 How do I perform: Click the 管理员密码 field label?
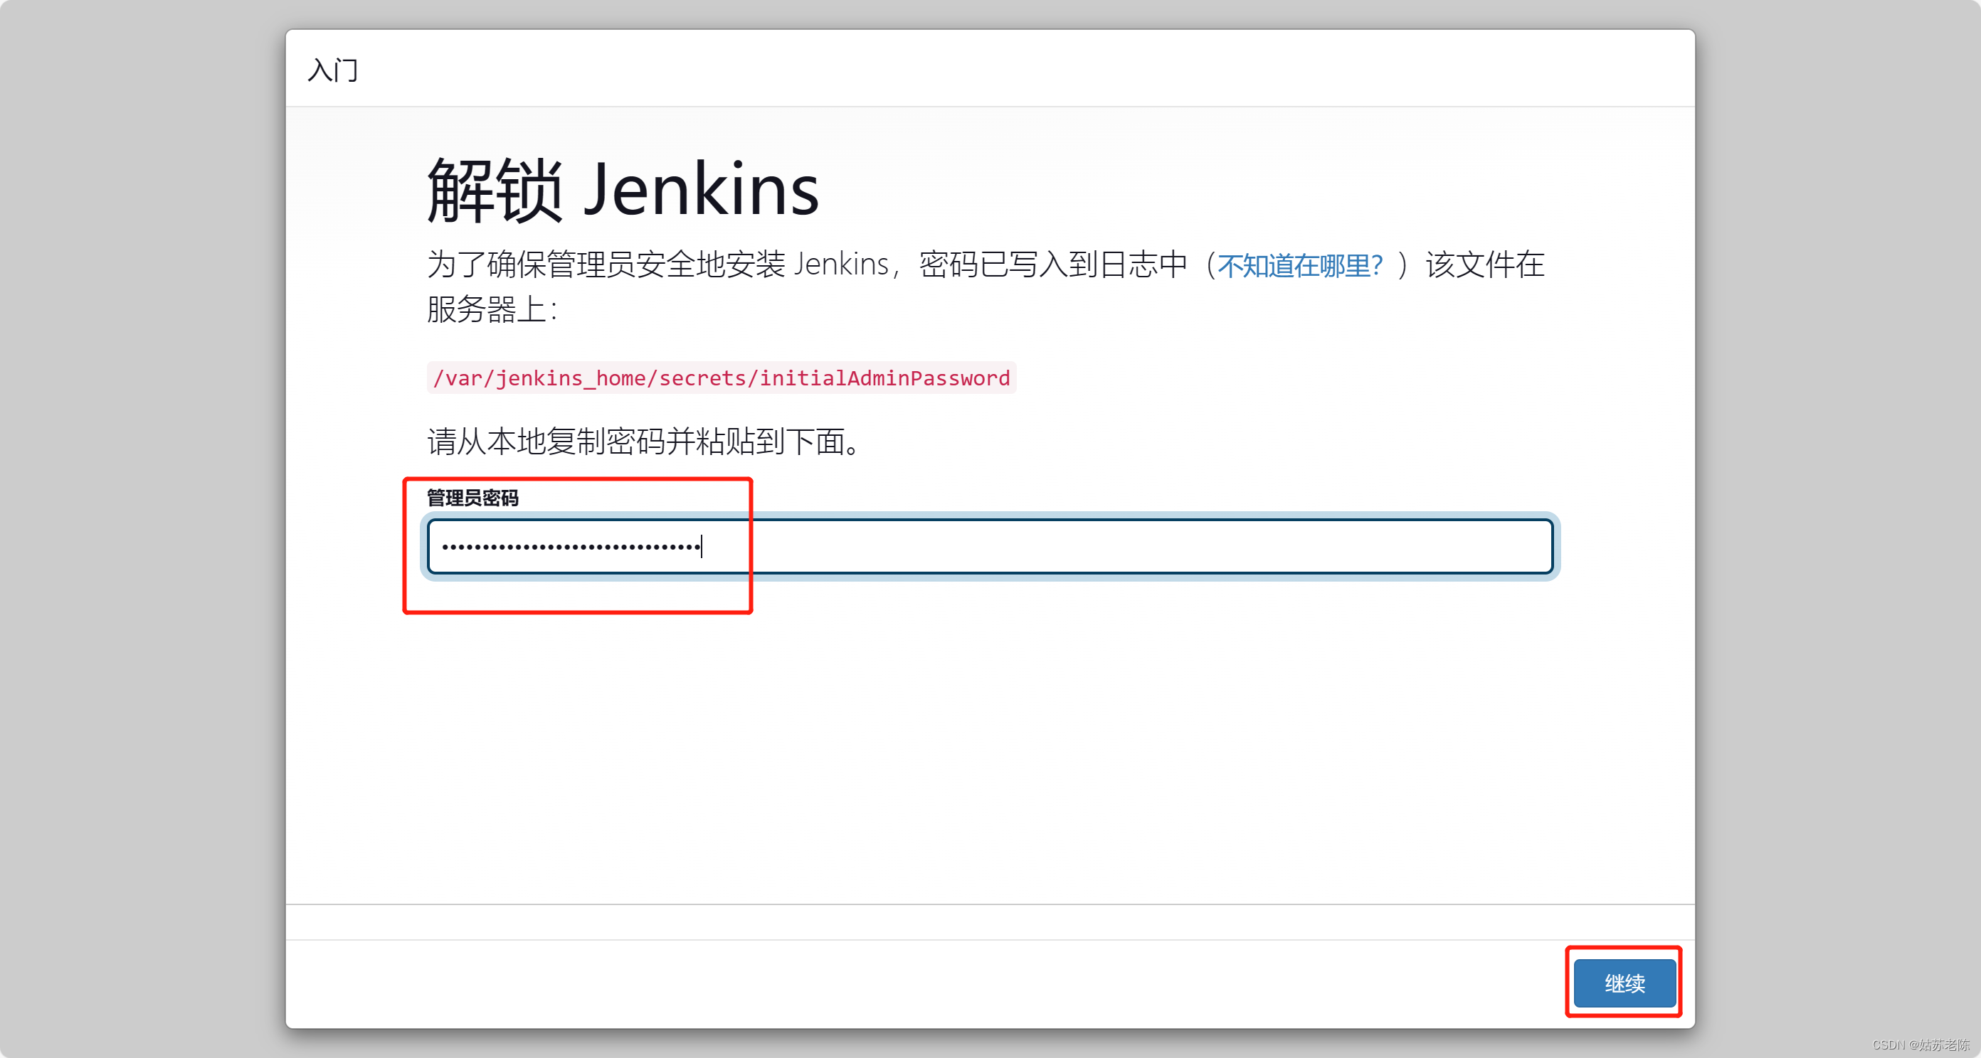[x=473, y=498]
